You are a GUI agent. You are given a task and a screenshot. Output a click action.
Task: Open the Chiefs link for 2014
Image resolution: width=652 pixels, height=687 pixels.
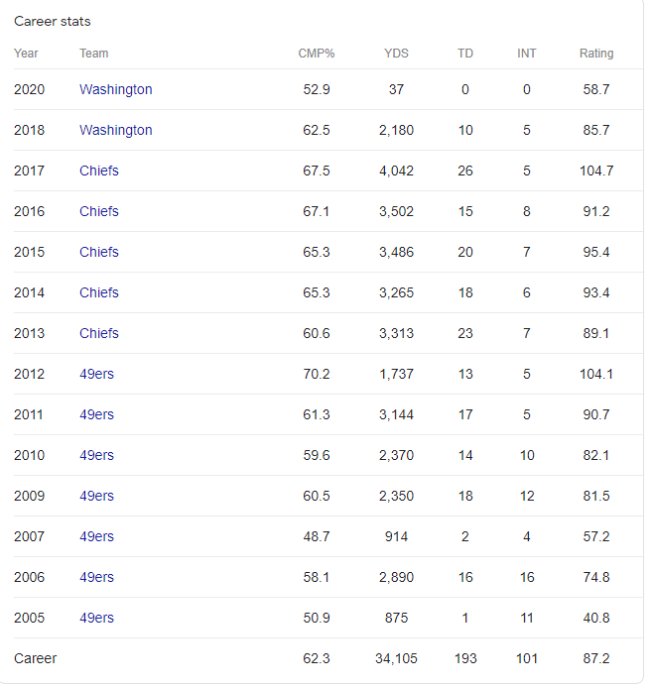click(99, 292)
